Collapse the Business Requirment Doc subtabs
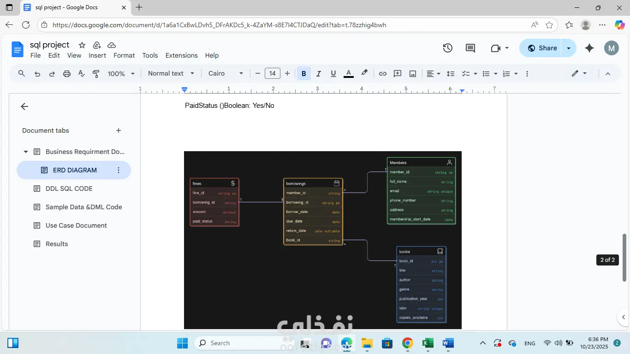 [26, 152]
